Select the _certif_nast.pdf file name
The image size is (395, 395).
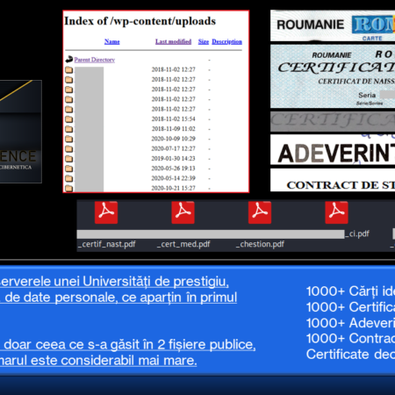pyautogui.click(x=107, y=244)
